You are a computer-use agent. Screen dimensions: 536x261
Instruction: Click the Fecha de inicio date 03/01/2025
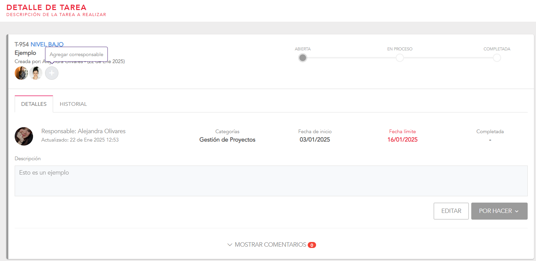click(x=314, y=140)
